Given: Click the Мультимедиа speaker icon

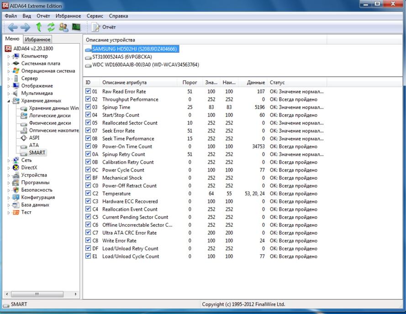Looking at the screenshot, I should click(x=16, y=93).
